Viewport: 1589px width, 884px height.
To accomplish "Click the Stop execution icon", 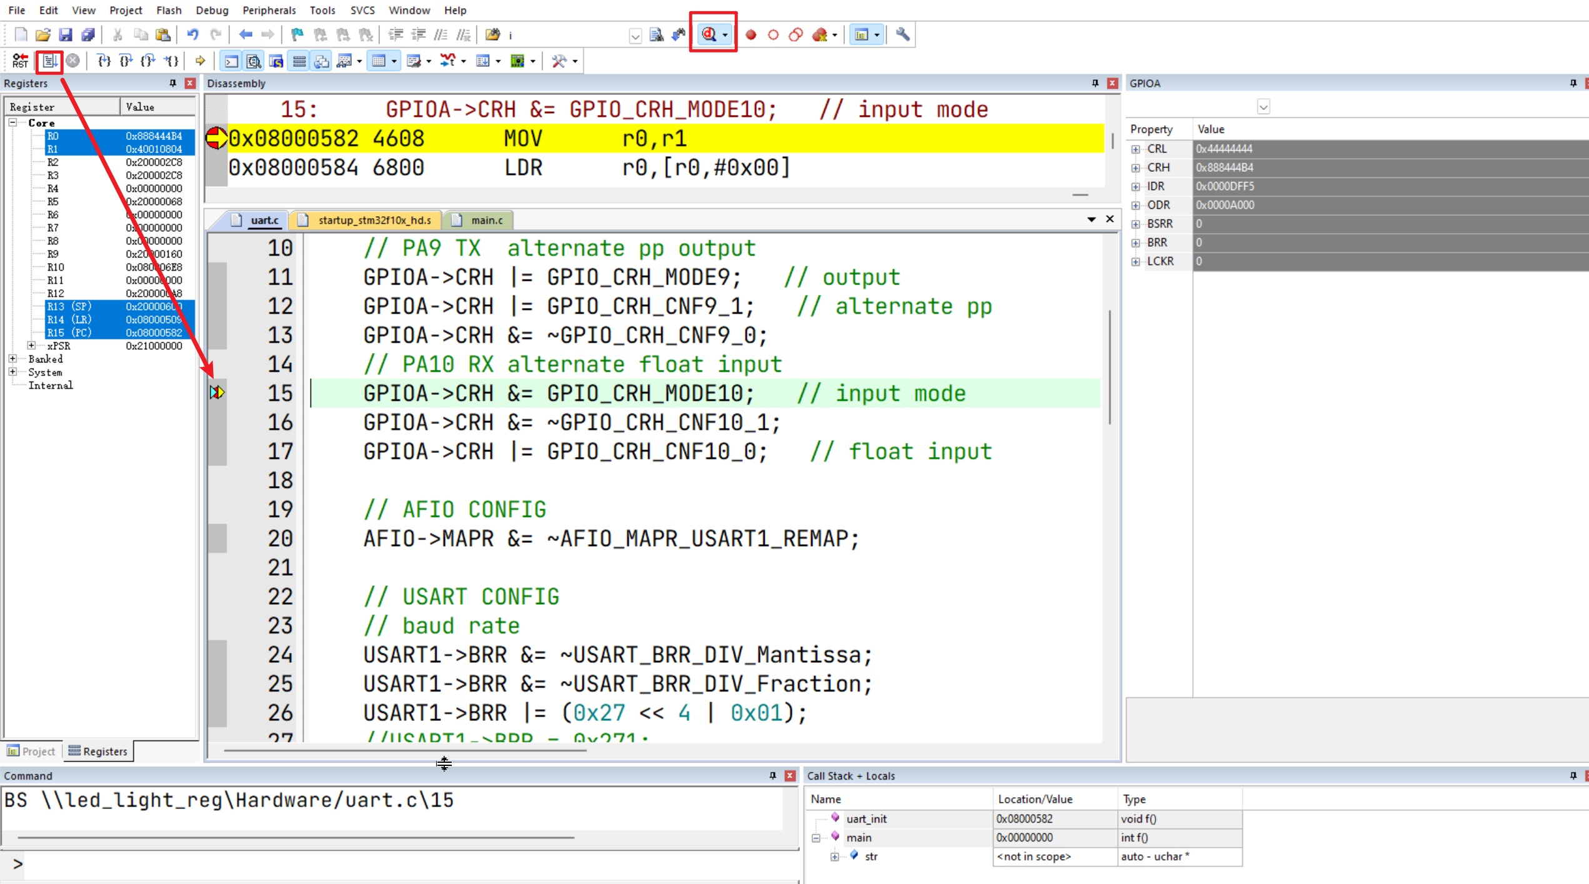I will pyautogui.click(x=73, y=61).
